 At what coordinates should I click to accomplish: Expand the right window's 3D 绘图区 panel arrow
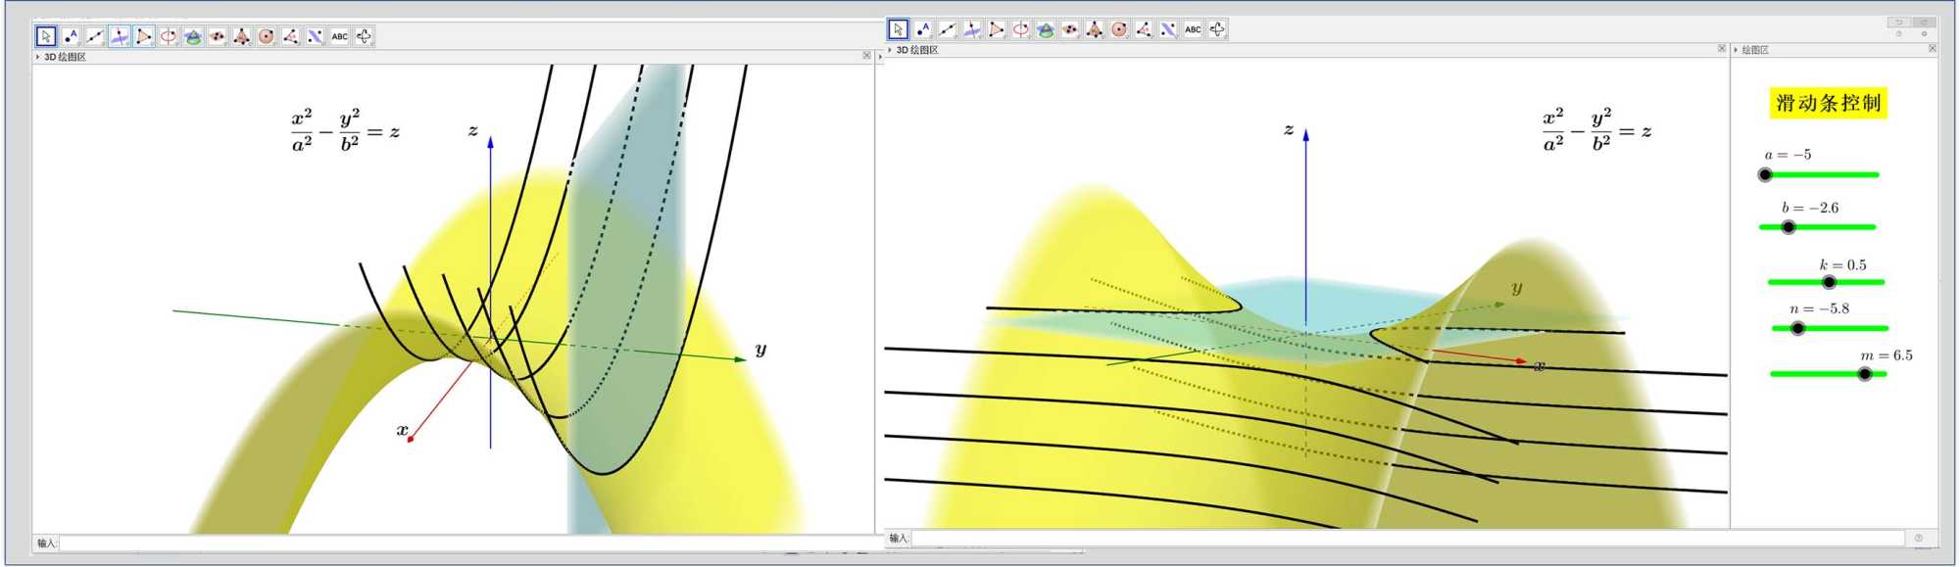pos(890,50)
